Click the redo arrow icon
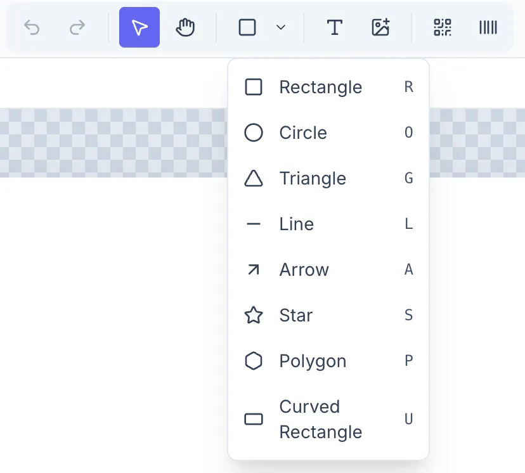525x473 pixels. pyautogui.click(x=77, y=27)
